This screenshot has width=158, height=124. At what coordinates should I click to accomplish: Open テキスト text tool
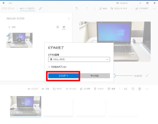click(x=57, y=89)
